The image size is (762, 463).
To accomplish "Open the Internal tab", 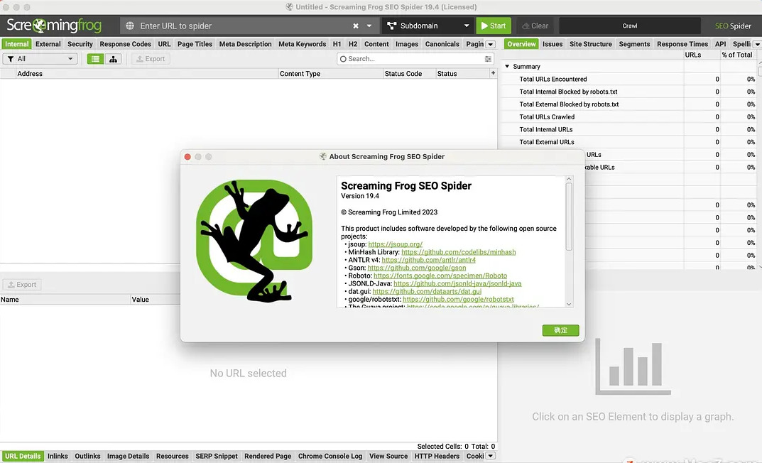I will tap(16, 44).
